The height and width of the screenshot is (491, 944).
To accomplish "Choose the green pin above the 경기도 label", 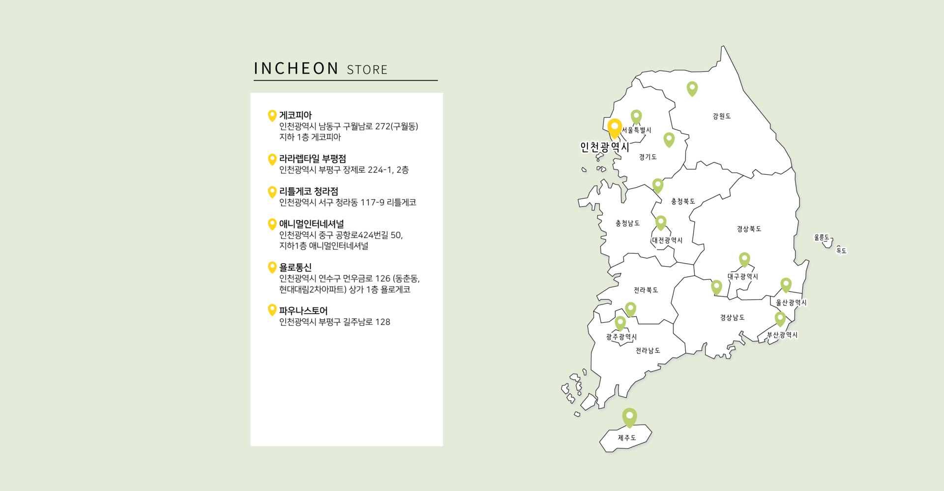I will pyautogui.click(x=669, y=140).
